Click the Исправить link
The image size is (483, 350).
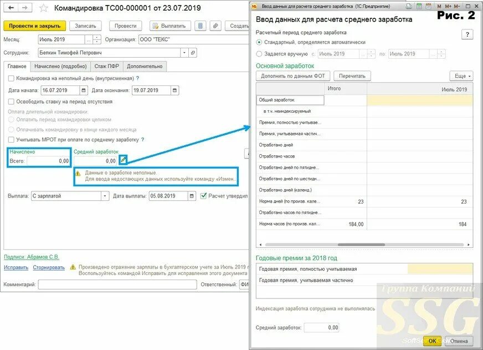pyautogui.click(x=16, y=268)
